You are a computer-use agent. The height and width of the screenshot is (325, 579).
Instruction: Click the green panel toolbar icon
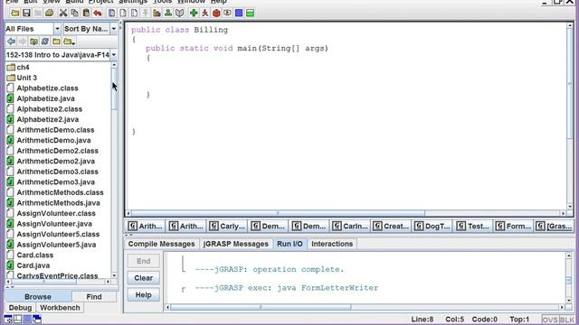pos(250,14)
